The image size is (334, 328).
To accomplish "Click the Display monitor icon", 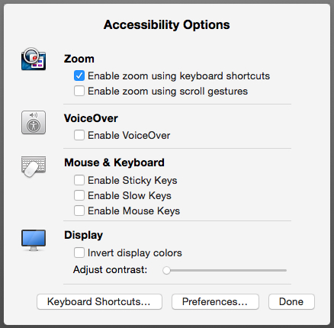I will [x=34, y=240].
